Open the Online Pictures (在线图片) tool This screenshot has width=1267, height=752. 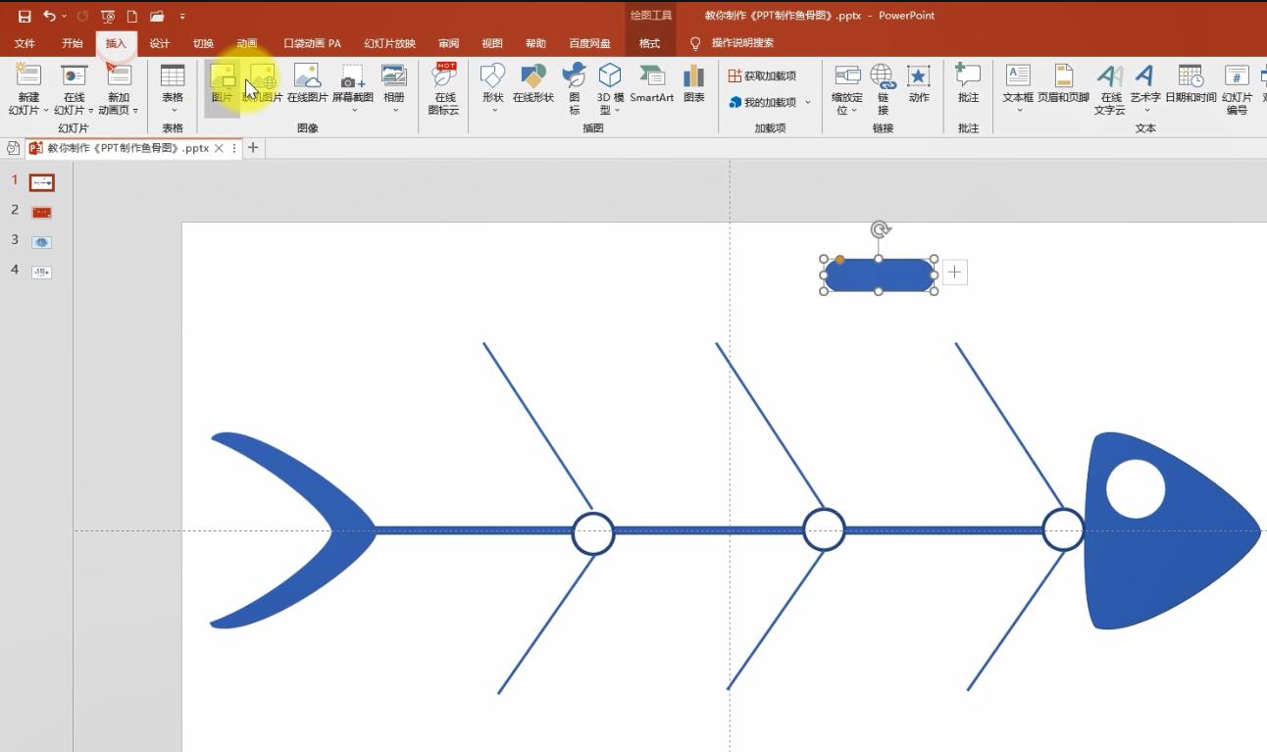(307, 83)
